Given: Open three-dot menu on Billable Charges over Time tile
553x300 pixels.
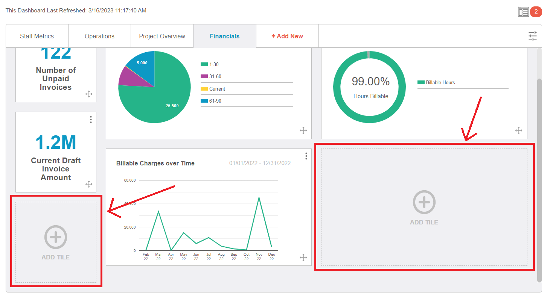Looking at the screenshot, I should pos(306,156).
